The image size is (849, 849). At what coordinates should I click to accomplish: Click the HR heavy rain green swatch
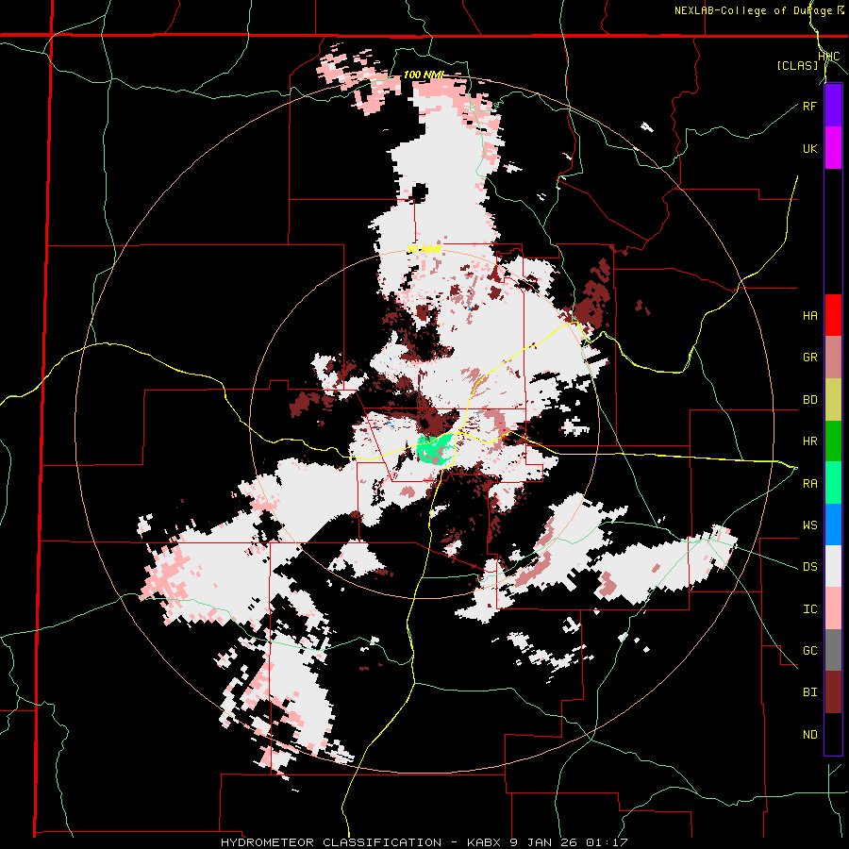pos(833,441)
